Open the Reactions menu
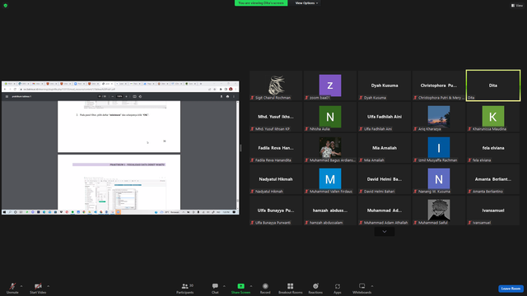The image size is (527, 296). click(315, 289)
